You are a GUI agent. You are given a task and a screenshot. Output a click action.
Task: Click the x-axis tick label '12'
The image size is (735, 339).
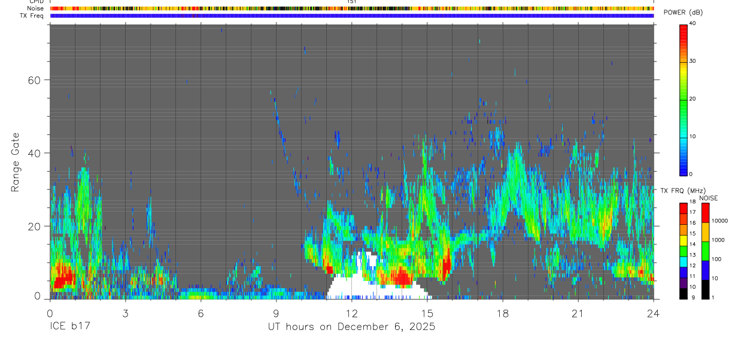click(351, 313)
